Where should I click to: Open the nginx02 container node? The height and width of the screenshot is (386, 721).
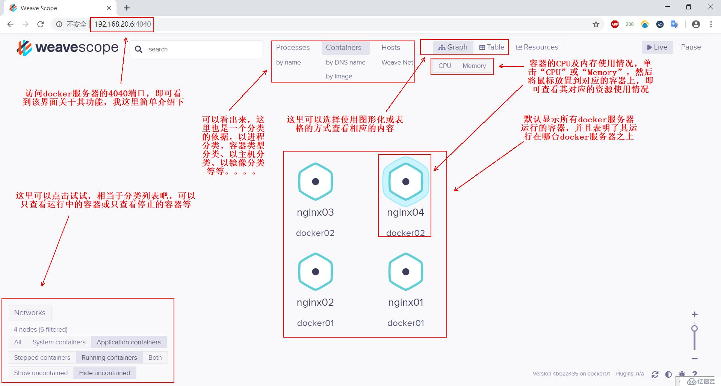pyautogui.click(x=315, y=272)
